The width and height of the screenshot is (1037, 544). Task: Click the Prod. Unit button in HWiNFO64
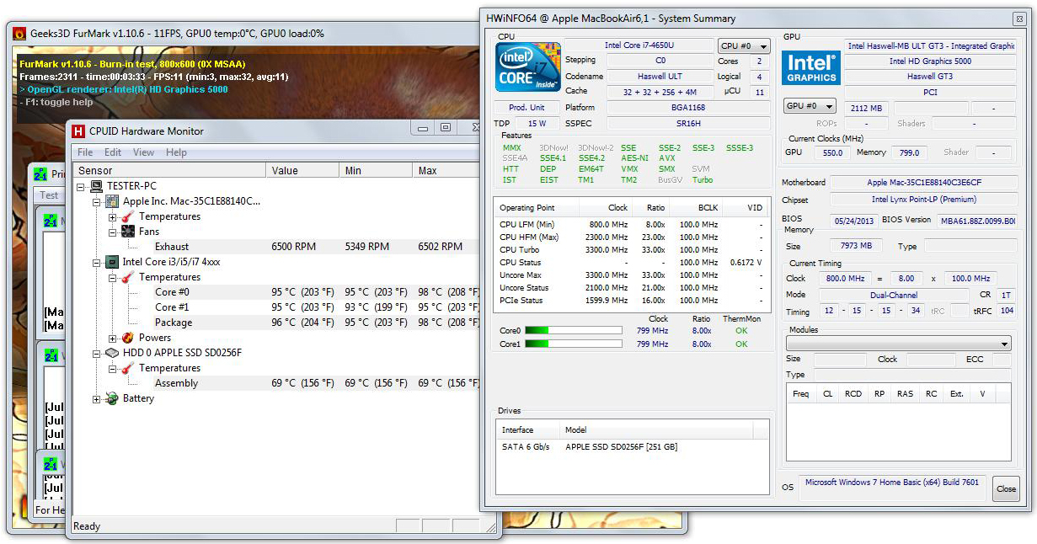point(527,108)
